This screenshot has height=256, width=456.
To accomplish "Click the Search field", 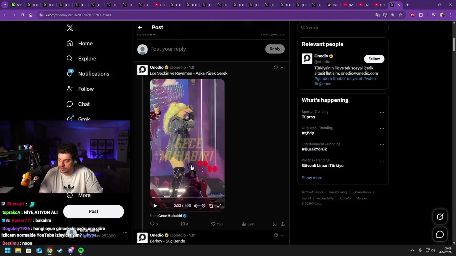I will point(343,27).
